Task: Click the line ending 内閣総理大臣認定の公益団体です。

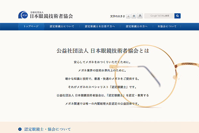Action: 102,104
